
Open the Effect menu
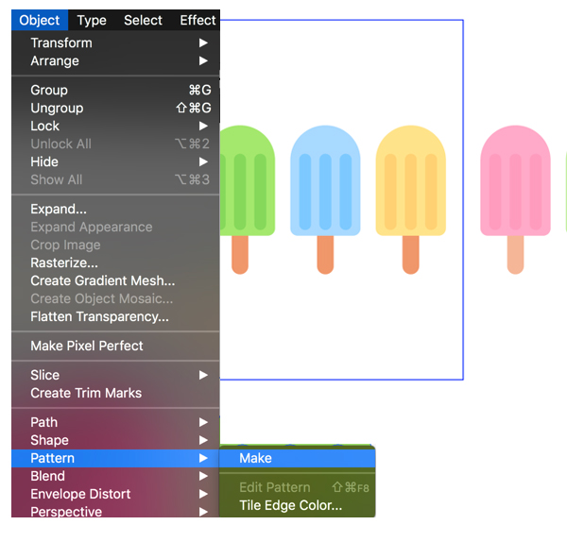pyautogui.click(x=198, y=20)
